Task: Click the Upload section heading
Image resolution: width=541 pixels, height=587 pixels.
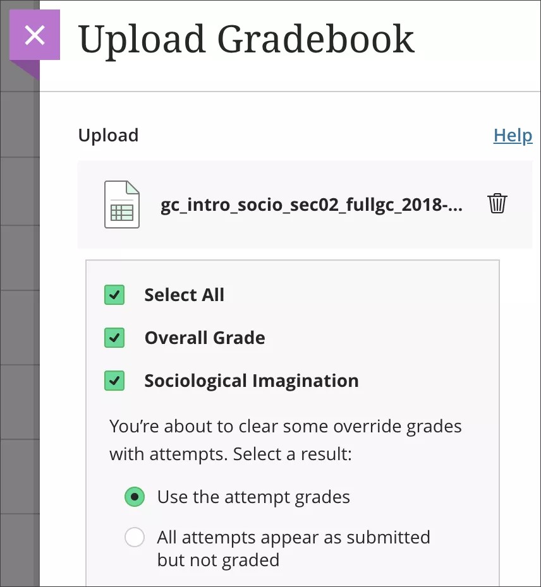Action: click(x=108, y=135)
